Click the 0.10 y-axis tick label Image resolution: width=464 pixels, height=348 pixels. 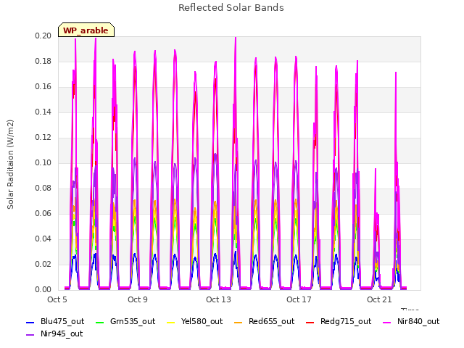(x=43, y=162)
